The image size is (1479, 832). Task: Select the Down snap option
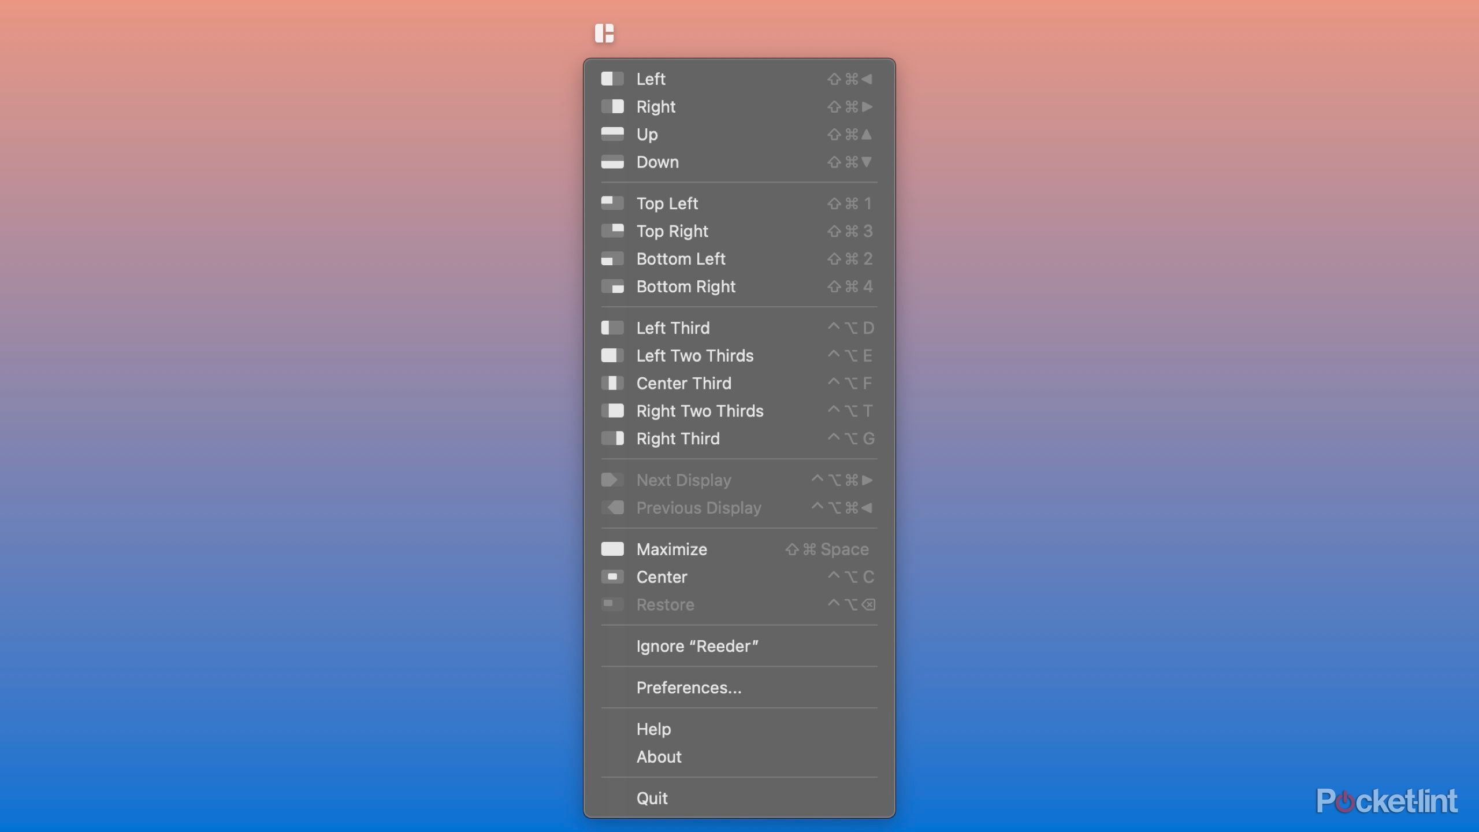(657, 162)
